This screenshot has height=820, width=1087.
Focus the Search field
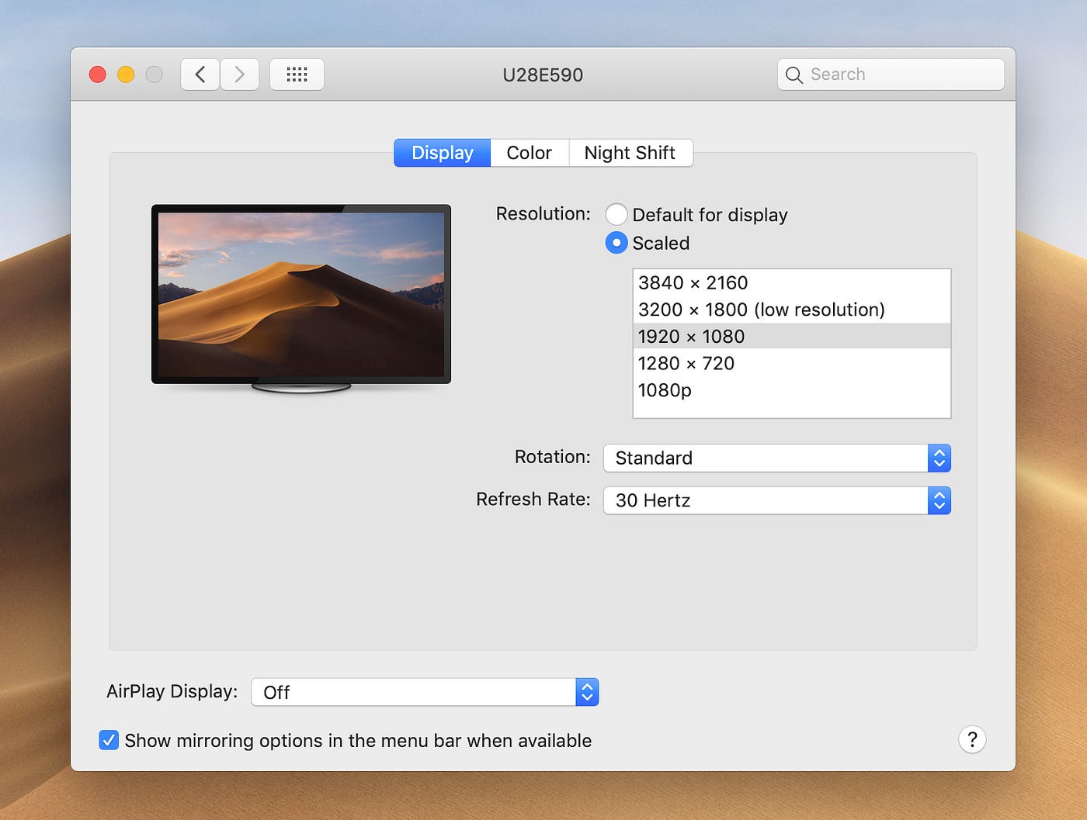(891, 74)
